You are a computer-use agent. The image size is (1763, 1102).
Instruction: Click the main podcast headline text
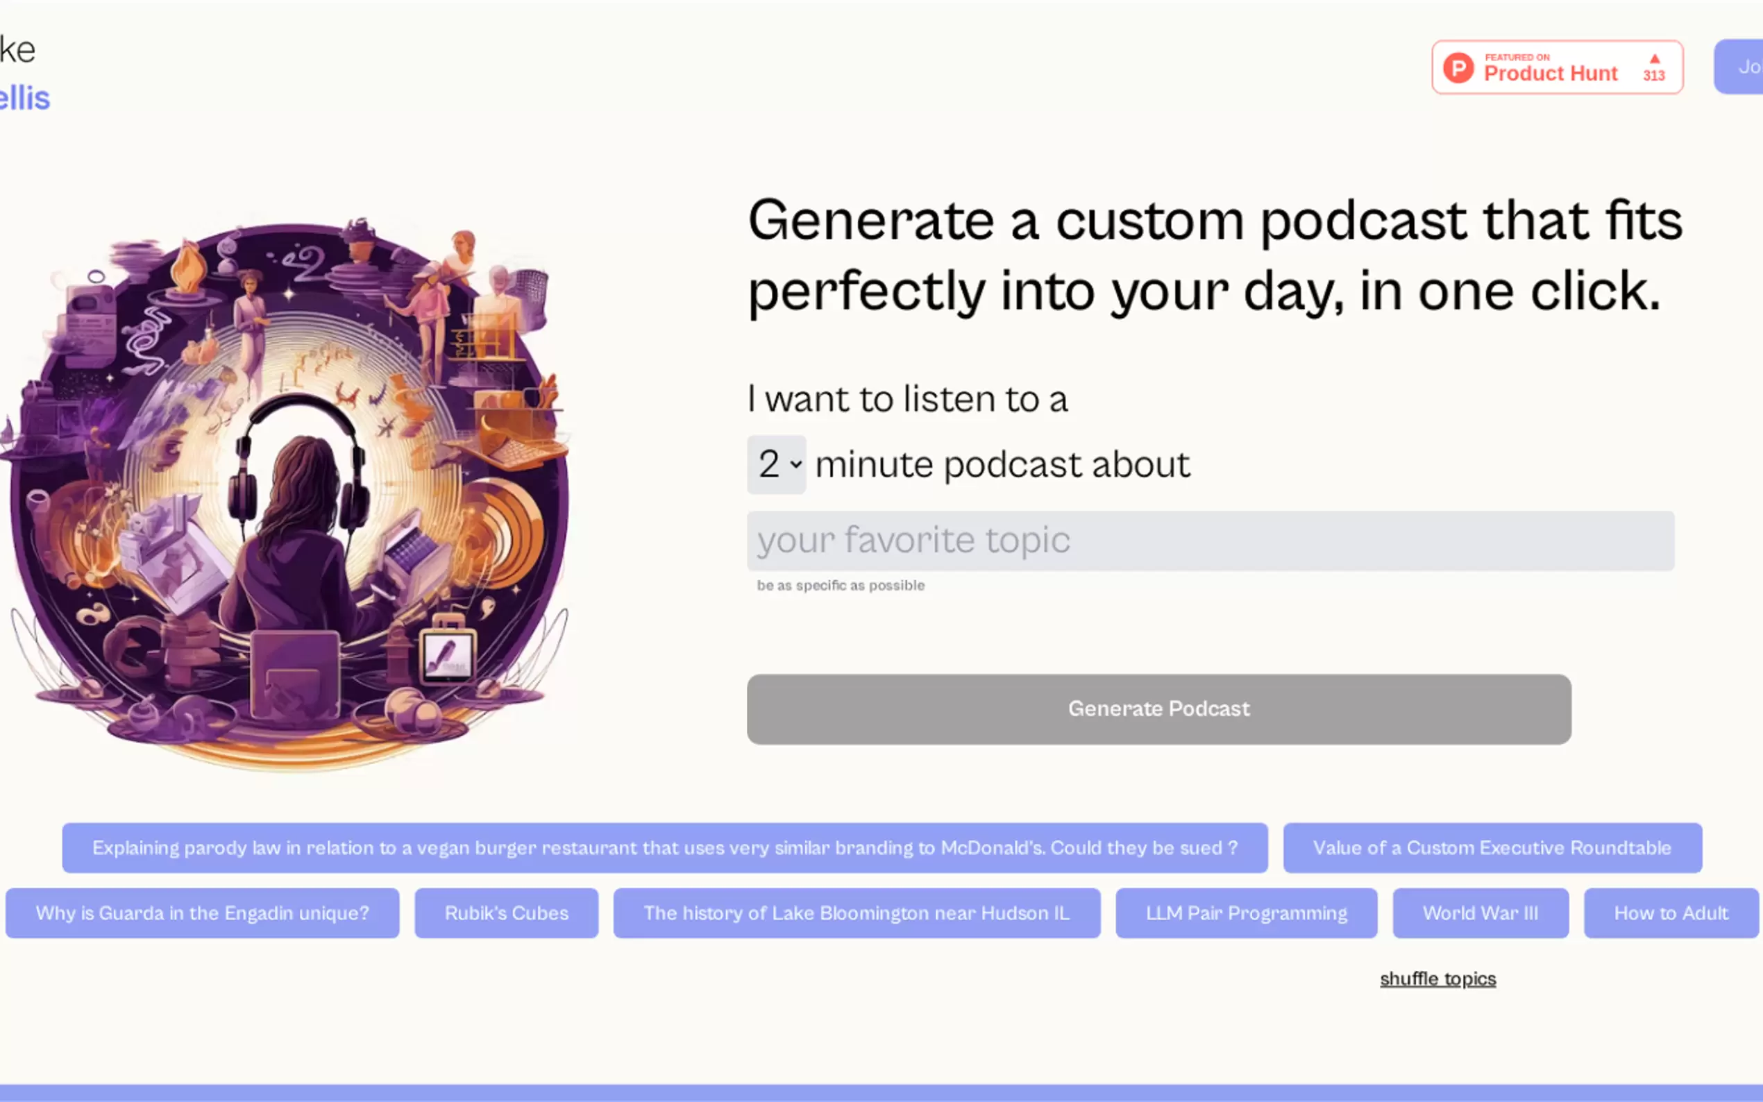tap(1214, 255)
